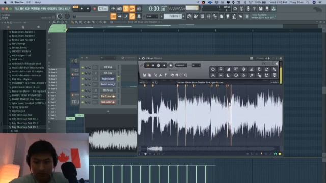The image size is (326, 183).
Task: Click the Edison scissors cut tool icon
Action: click(x=156, y=75)
